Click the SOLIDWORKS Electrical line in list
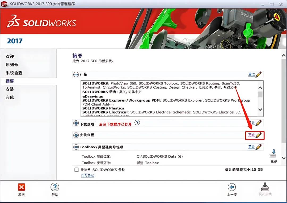 pos(162,112)
